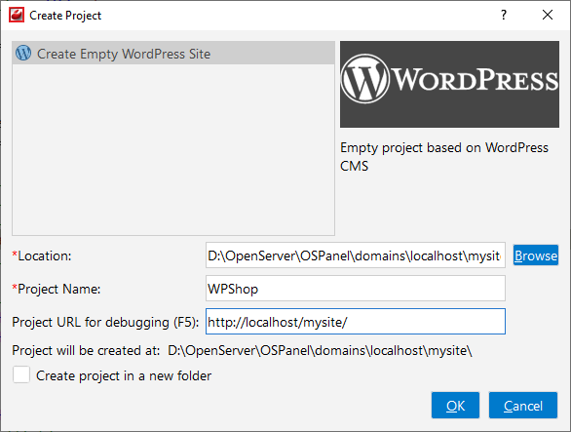
Task: Click the CodeLobster app icon in title bar
Action: [17, 16]
